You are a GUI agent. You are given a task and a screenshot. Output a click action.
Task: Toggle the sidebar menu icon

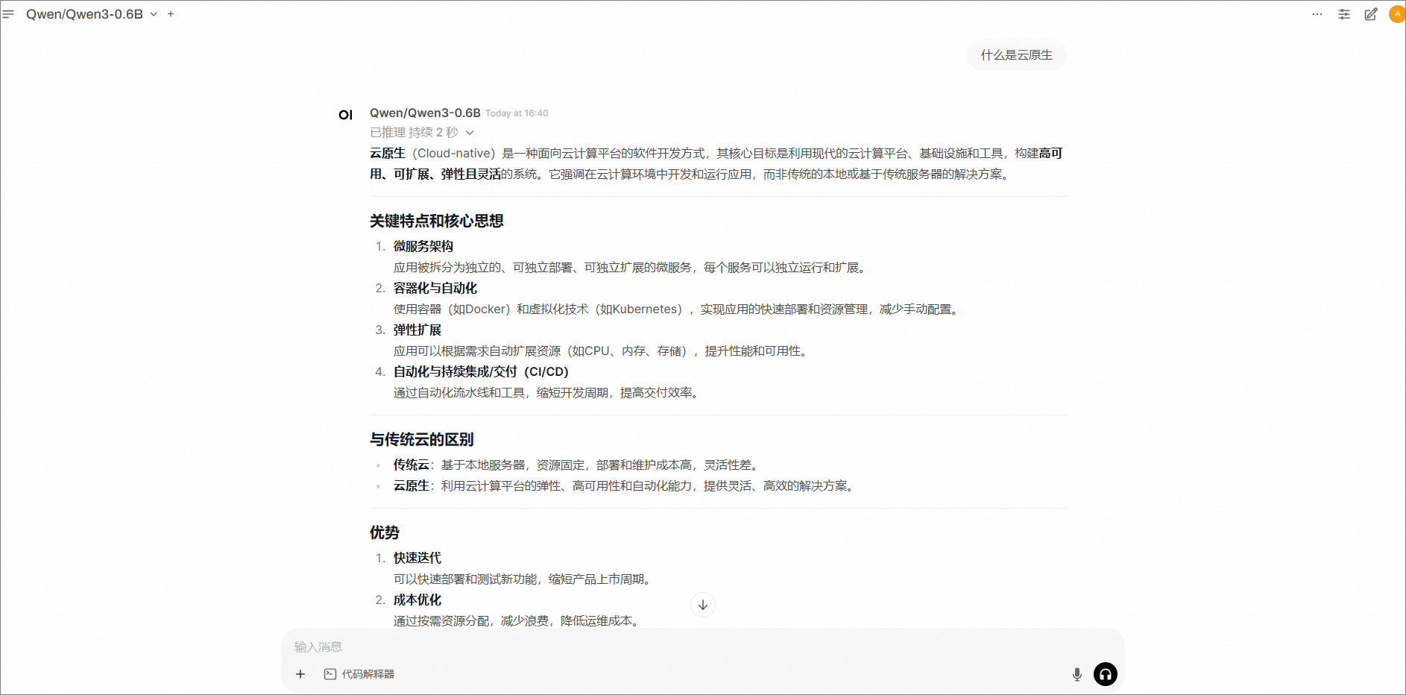(x=8, y=14)
